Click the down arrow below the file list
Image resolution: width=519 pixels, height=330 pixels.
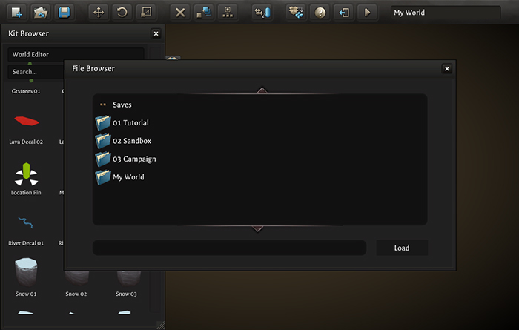[257, 228]
